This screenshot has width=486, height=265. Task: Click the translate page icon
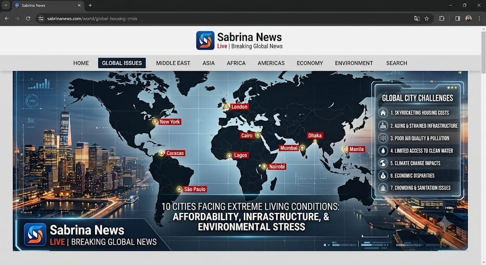(x=417, y=18)
